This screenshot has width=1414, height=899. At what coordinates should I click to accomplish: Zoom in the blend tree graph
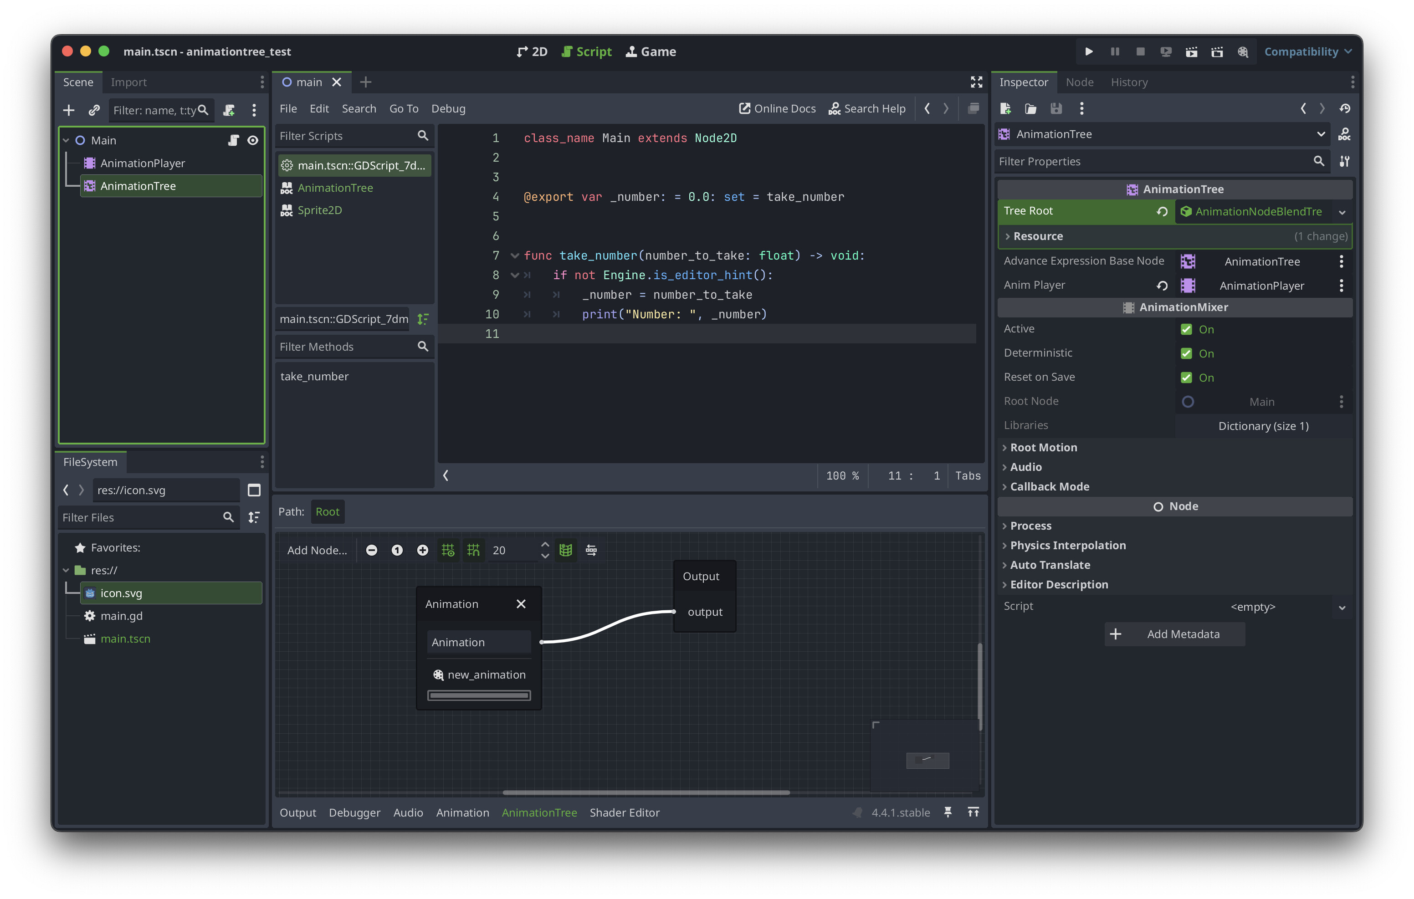pos(422,550)
